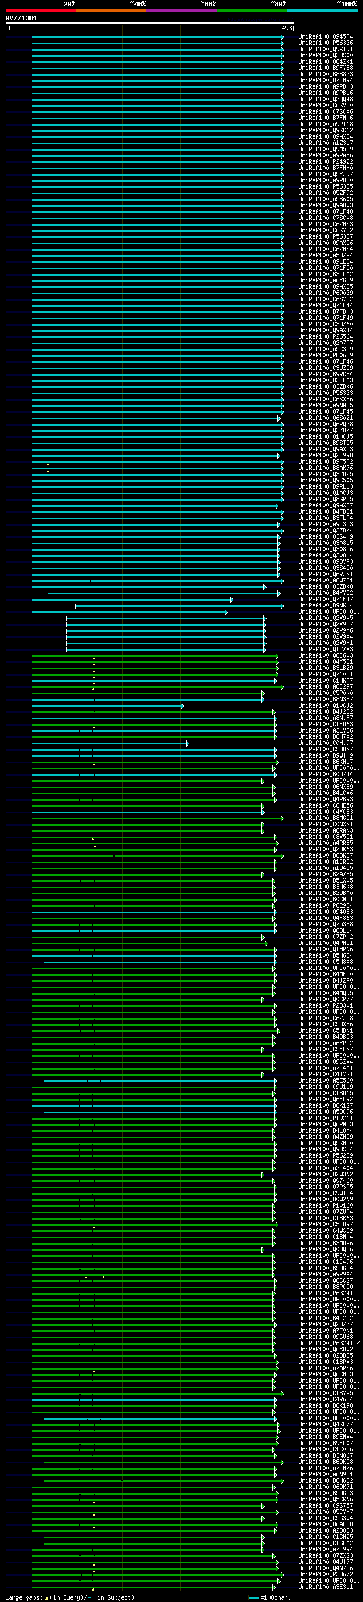Screen dimensions: 363x1602
Task: Select the UniRef100_Q3ZDK8 label
Action: 326,586
